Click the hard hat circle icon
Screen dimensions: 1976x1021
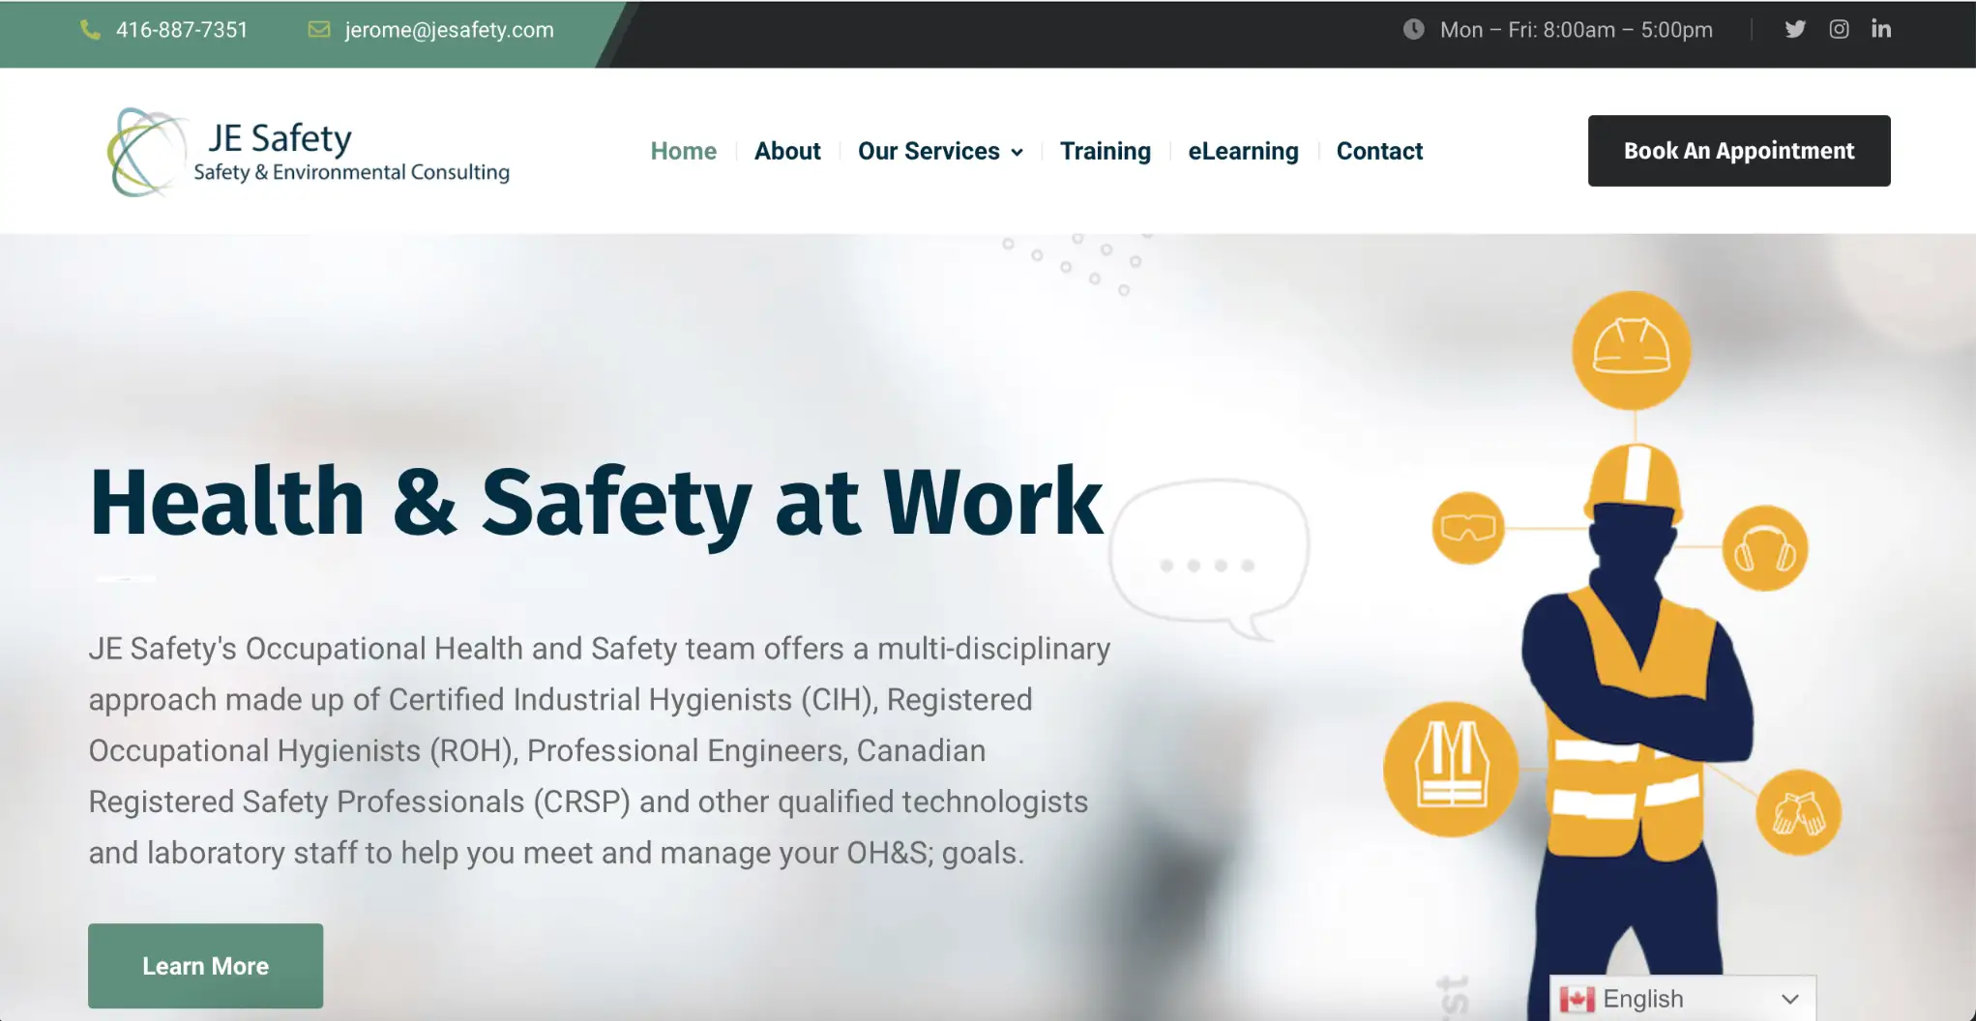(x=1631, y=349)
